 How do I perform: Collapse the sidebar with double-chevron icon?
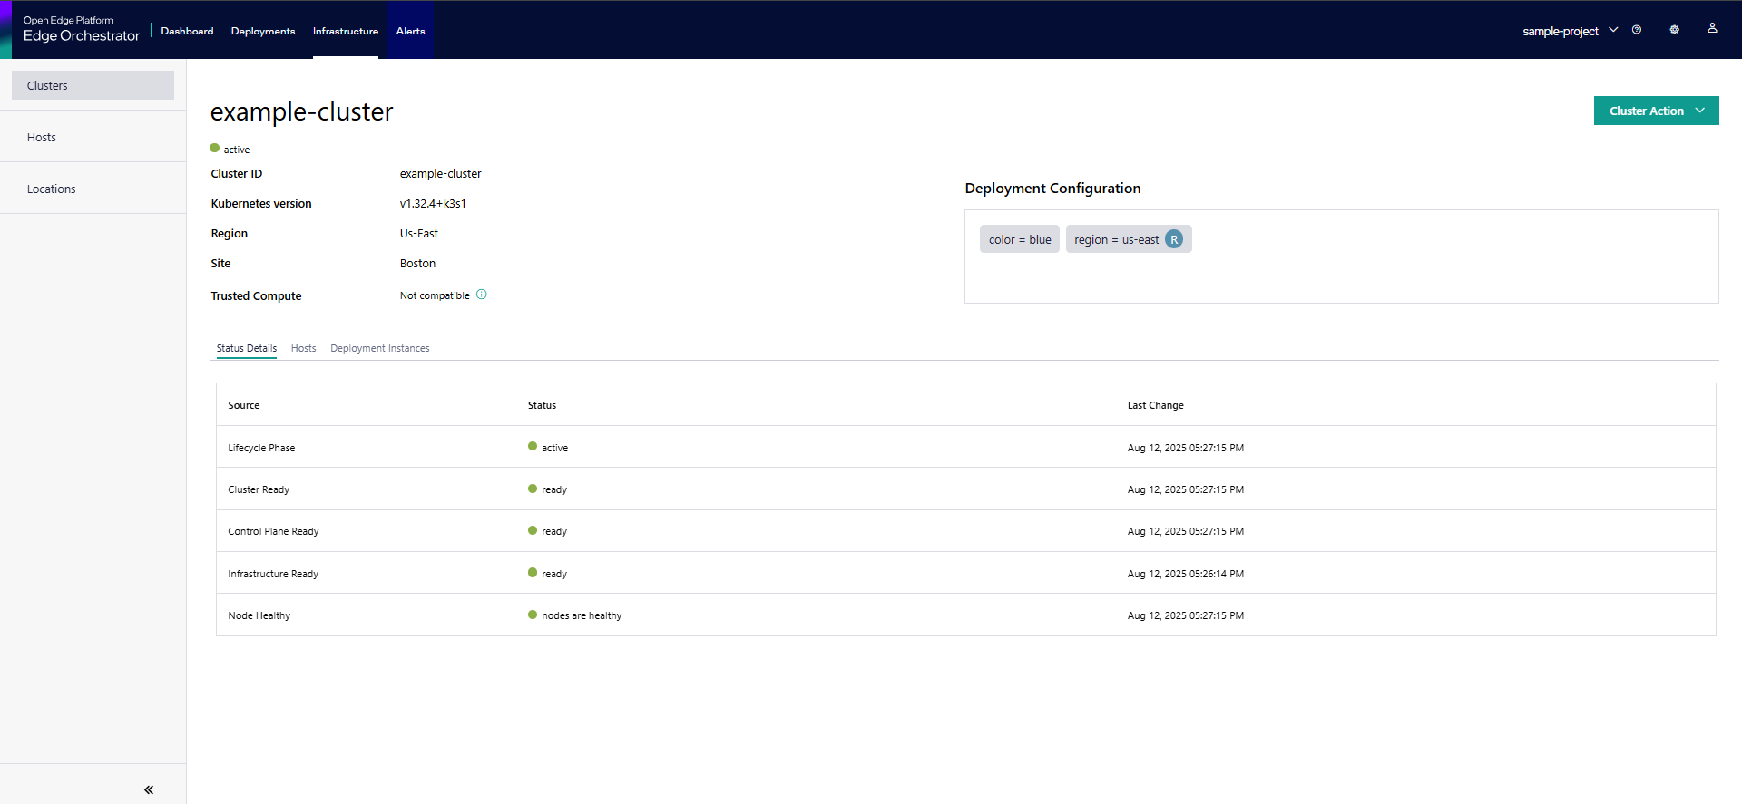pos(149,789)
